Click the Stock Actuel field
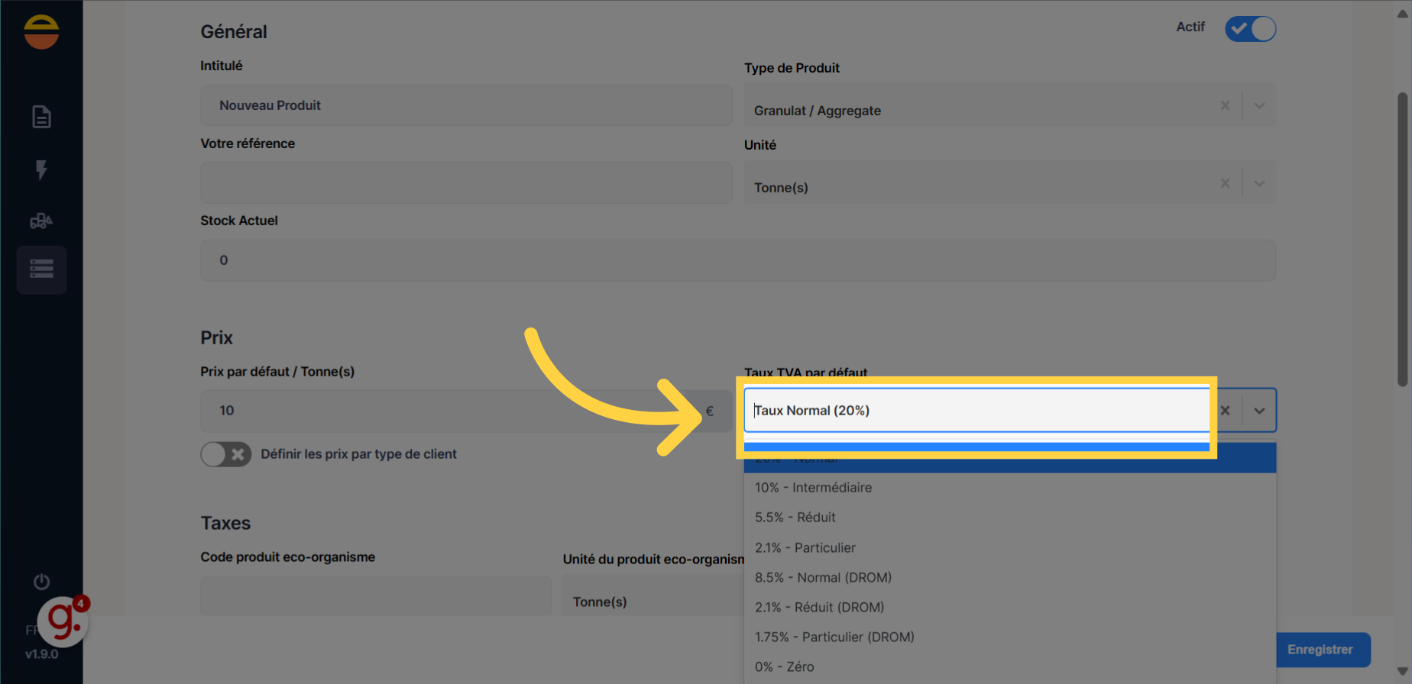 (738, 260)
